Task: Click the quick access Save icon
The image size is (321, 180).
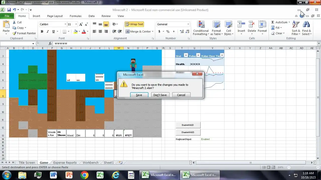Action: tap(9, 10)
